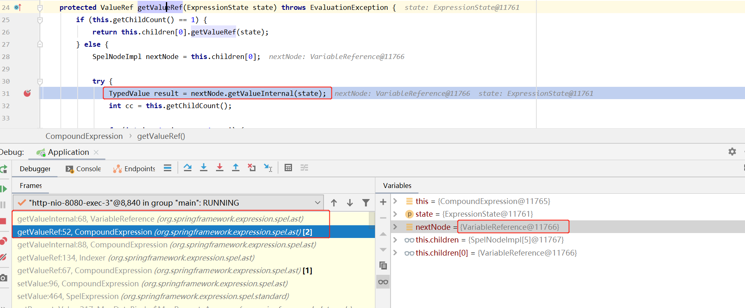Switch to the Console tab

point(83,168)
